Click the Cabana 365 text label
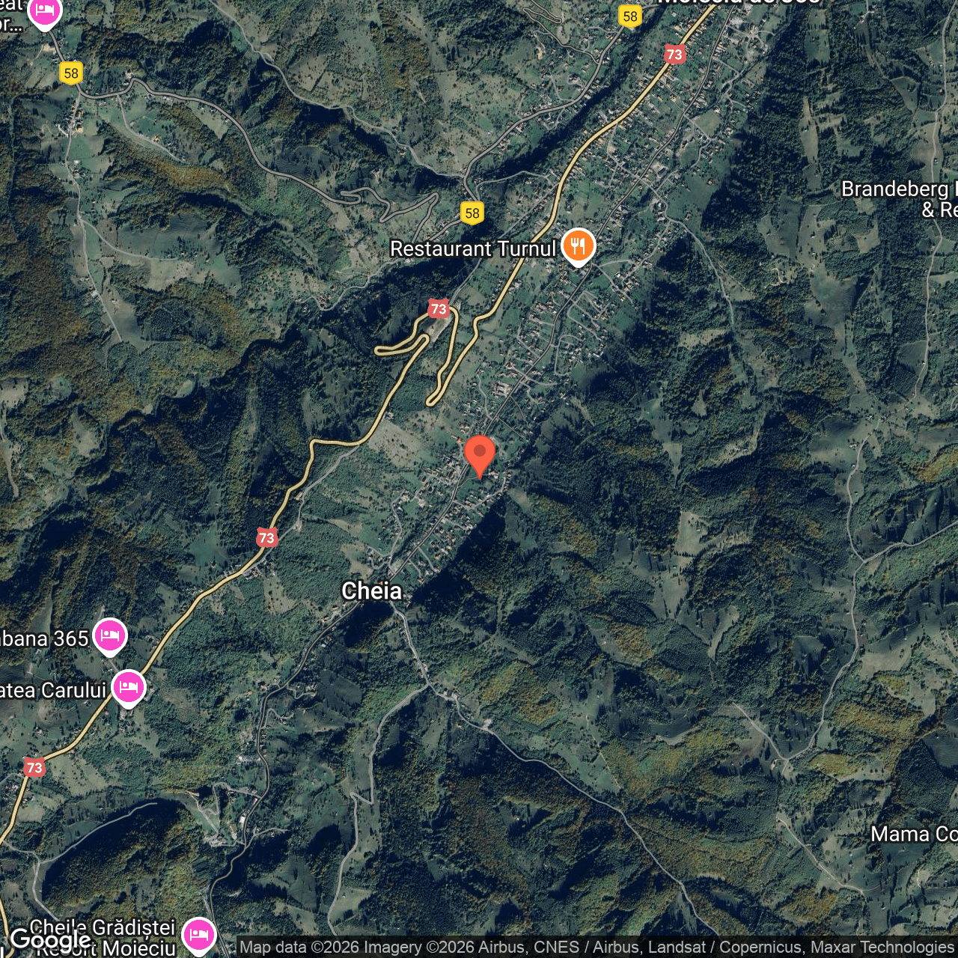Viewport: 958px width, 958px height. click(45, 638)
